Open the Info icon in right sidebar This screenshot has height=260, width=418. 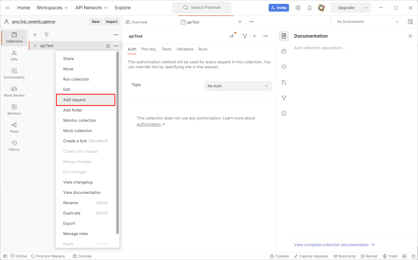click(284, 113)
